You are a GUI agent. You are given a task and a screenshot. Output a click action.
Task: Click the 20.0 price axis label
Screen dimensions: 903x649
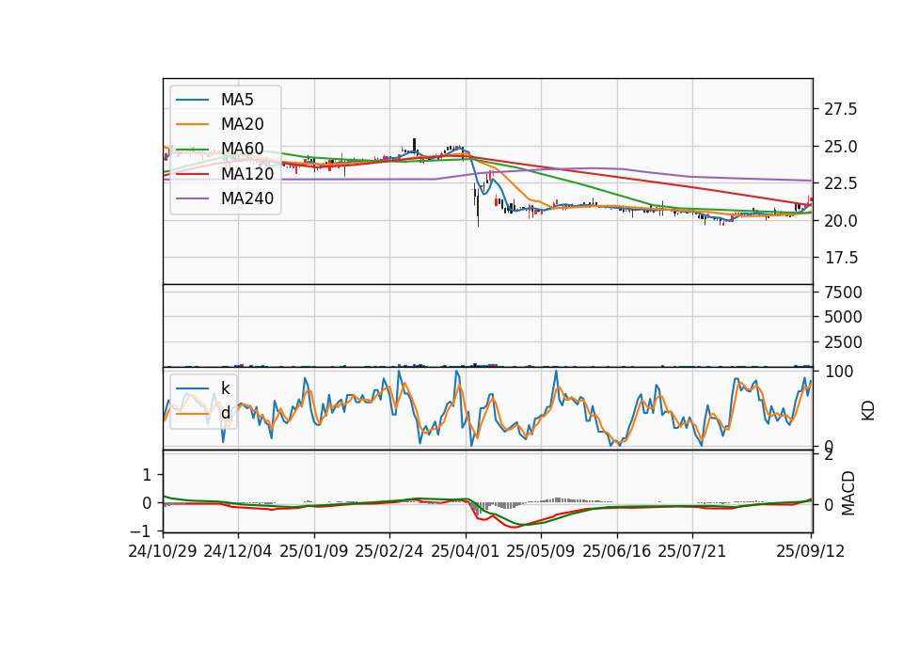coord(840,220)
